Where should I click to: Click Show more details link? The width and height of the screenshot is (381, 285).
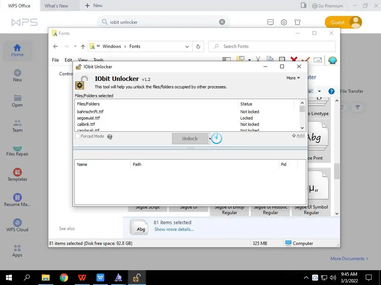click(174, 229)
